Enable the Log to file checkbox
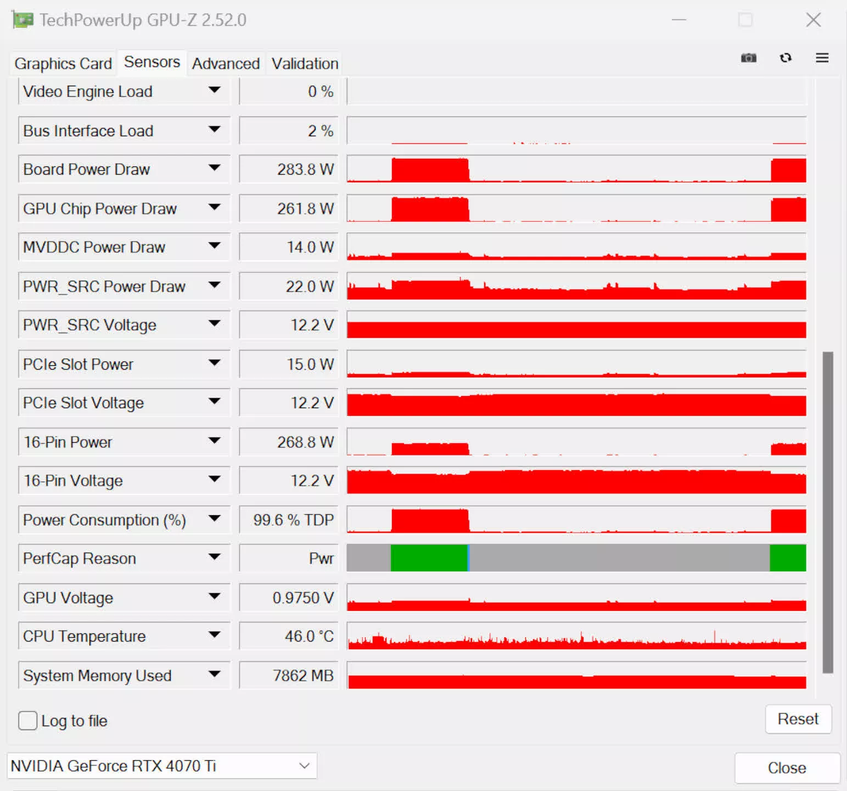This screenshot has height=791, width=847. tap(28, 720)
